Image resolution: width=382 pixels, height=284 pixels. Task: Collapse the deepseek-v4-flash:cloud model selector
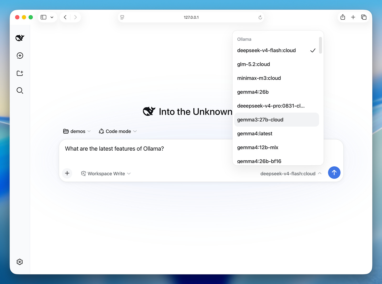coord(291,173)
